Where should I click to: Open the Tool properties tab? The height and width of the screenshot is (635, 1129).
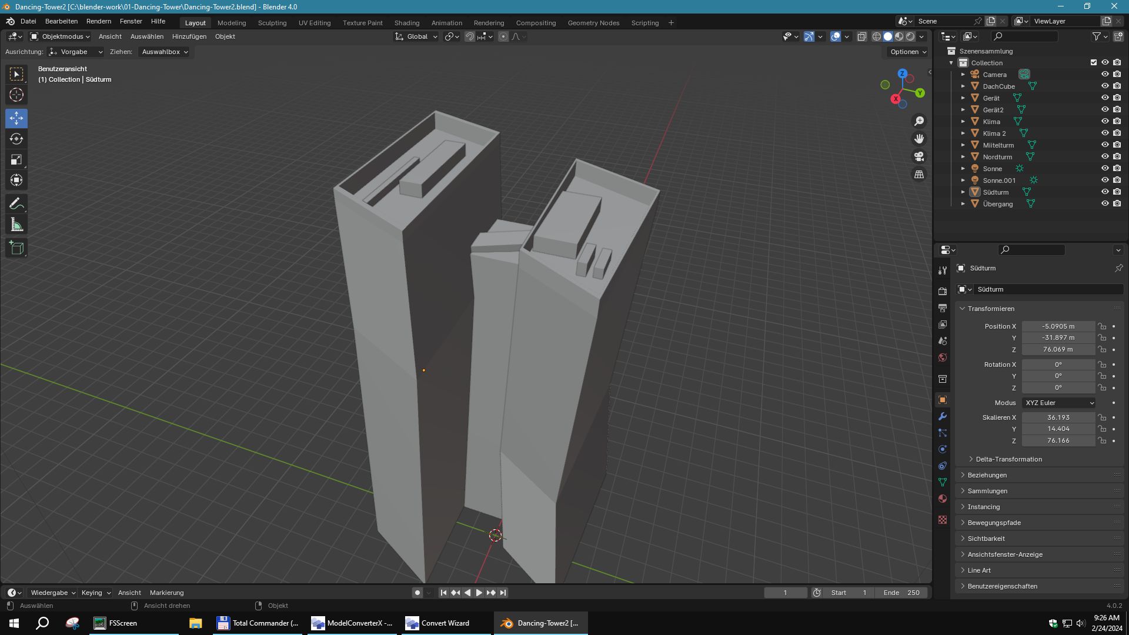click(943, 270)
